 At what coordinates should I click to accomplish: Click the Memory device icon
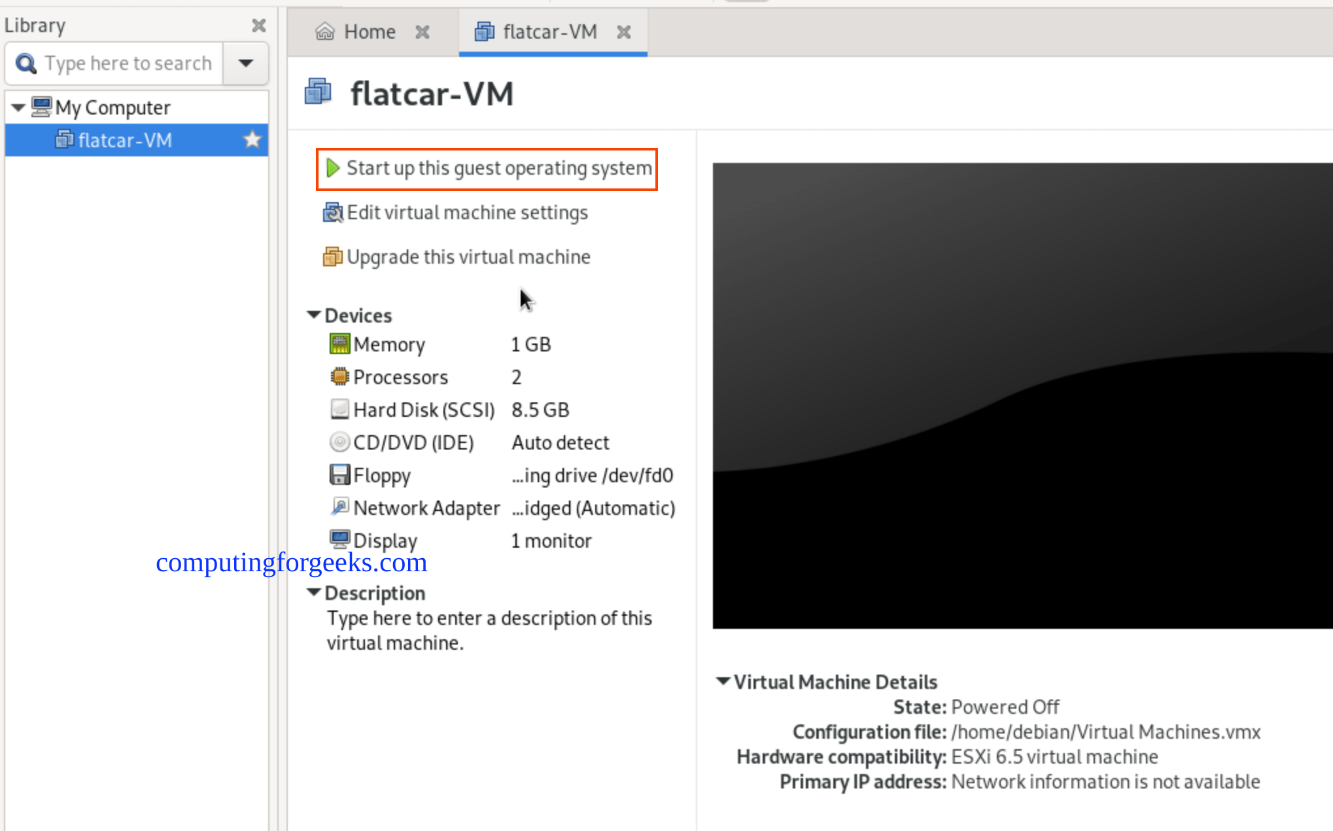(339, 344)
